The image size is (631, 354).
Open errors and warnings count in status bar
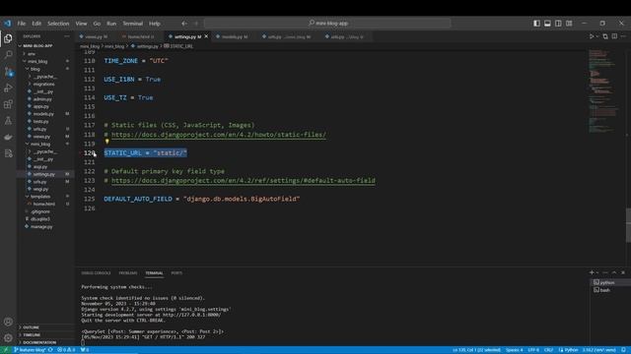(66, 350)
